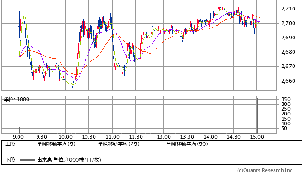Click the 2,660 price axis label
Screen dimensions: 303x172
click(x=288, y=81)
